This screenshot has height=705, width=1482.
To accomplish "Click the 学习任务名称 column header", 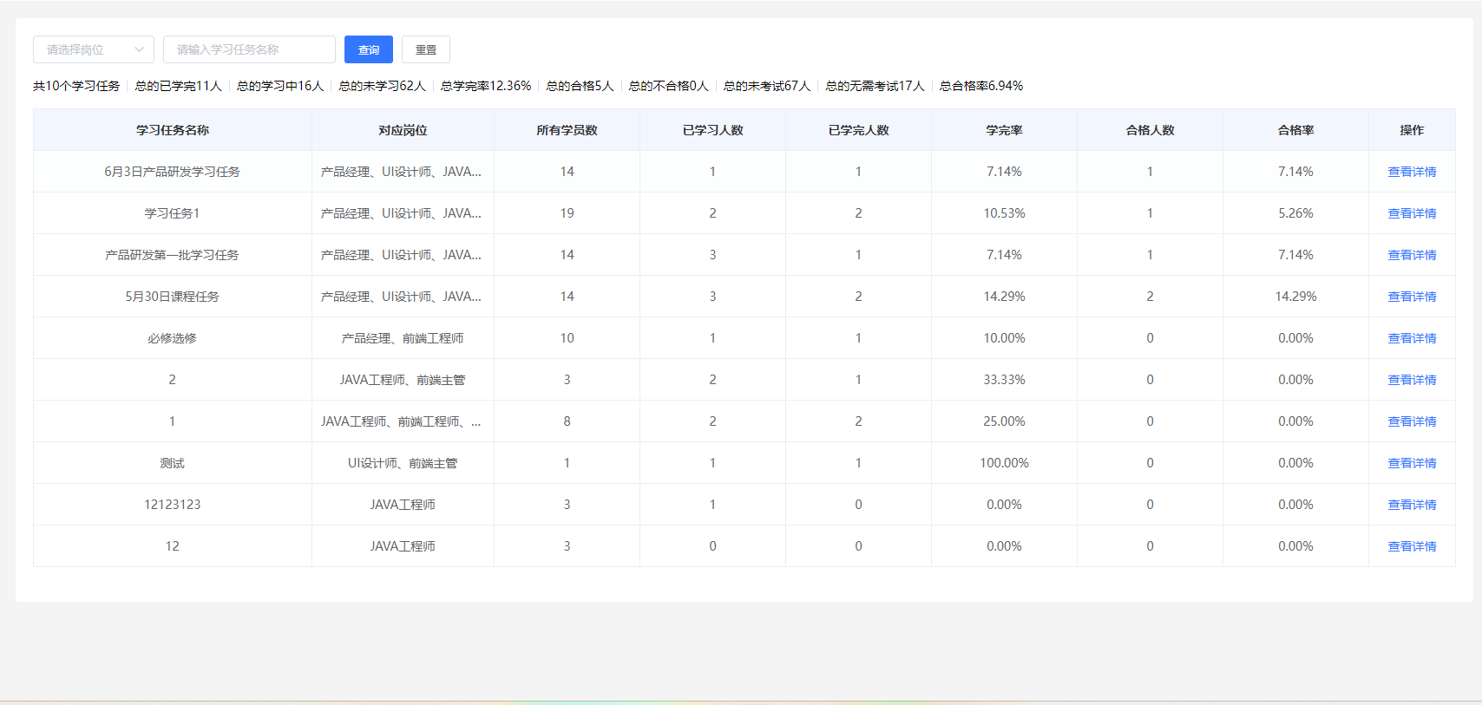I will tap(173, 130).
